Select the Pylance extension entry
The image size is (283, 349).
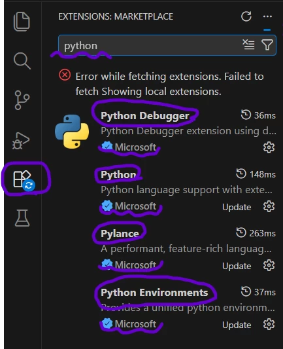(x=165, y=249)
